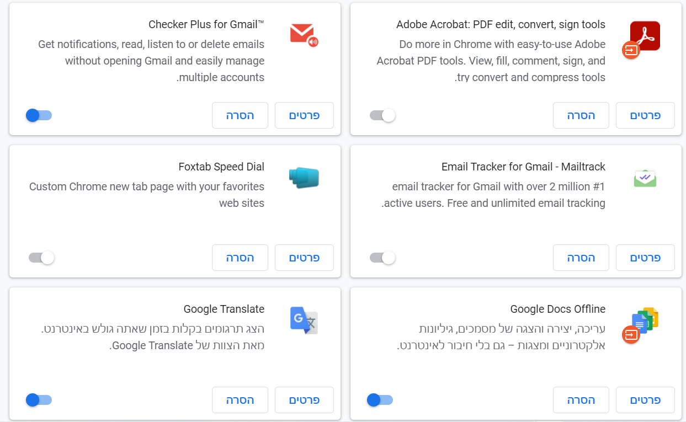Screen dimensions: 686x422
Task: Open details (פרטים) for Email Tracker Mailtrack
Action: click(645, 258)
